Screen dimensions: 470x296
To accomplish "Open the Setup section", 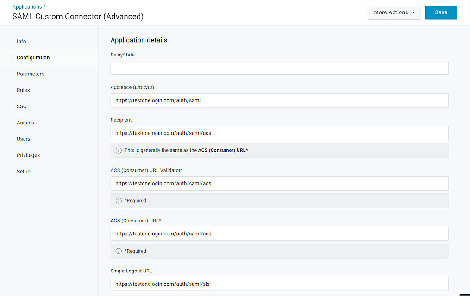I will [24, 171].
